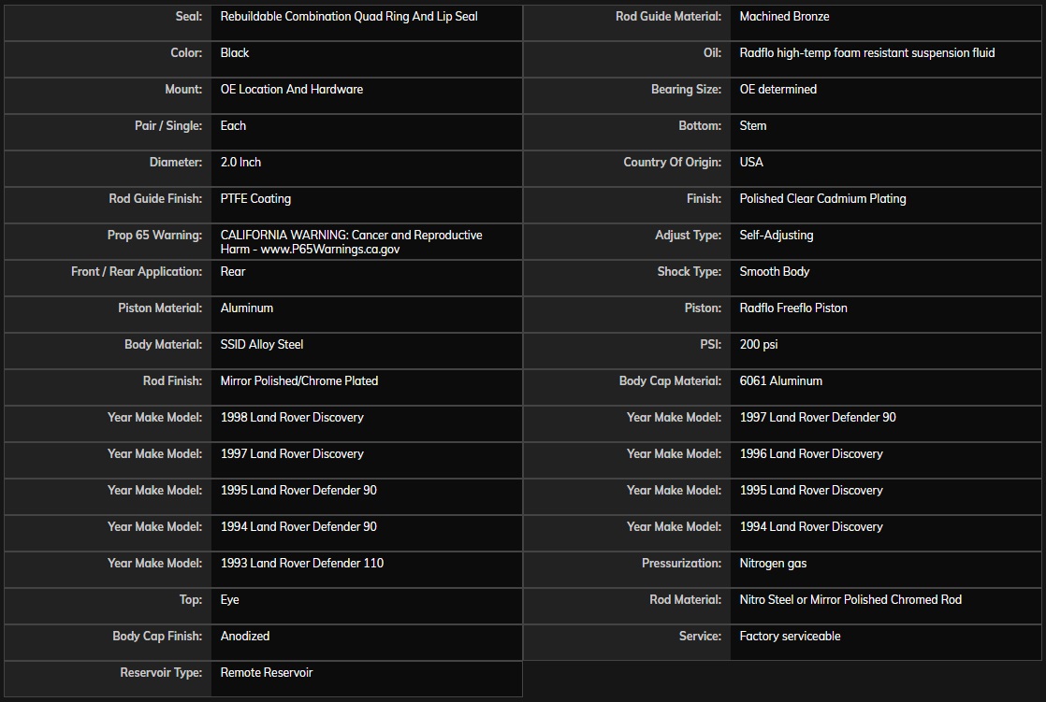
Task: Click the 'OE Location And Hardware' mount value
Action: pyautogui.click(x=292, y=90)
